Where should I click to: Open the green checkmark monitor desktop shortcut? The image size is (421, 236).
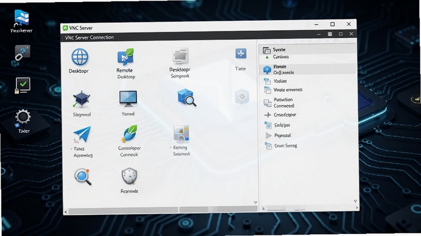[x=22, y=85]
